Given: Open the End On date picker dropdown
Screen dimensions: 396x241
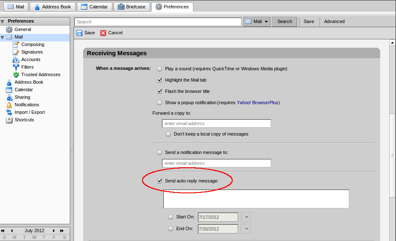Looking at the screenshot, I should [246, 229].
